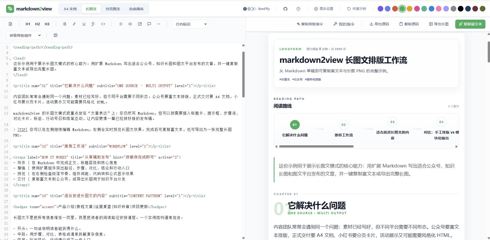Pick the purple theme color swatch
Image resolution: width=490 pixels, height=240 pixels.
coord(380,9)
